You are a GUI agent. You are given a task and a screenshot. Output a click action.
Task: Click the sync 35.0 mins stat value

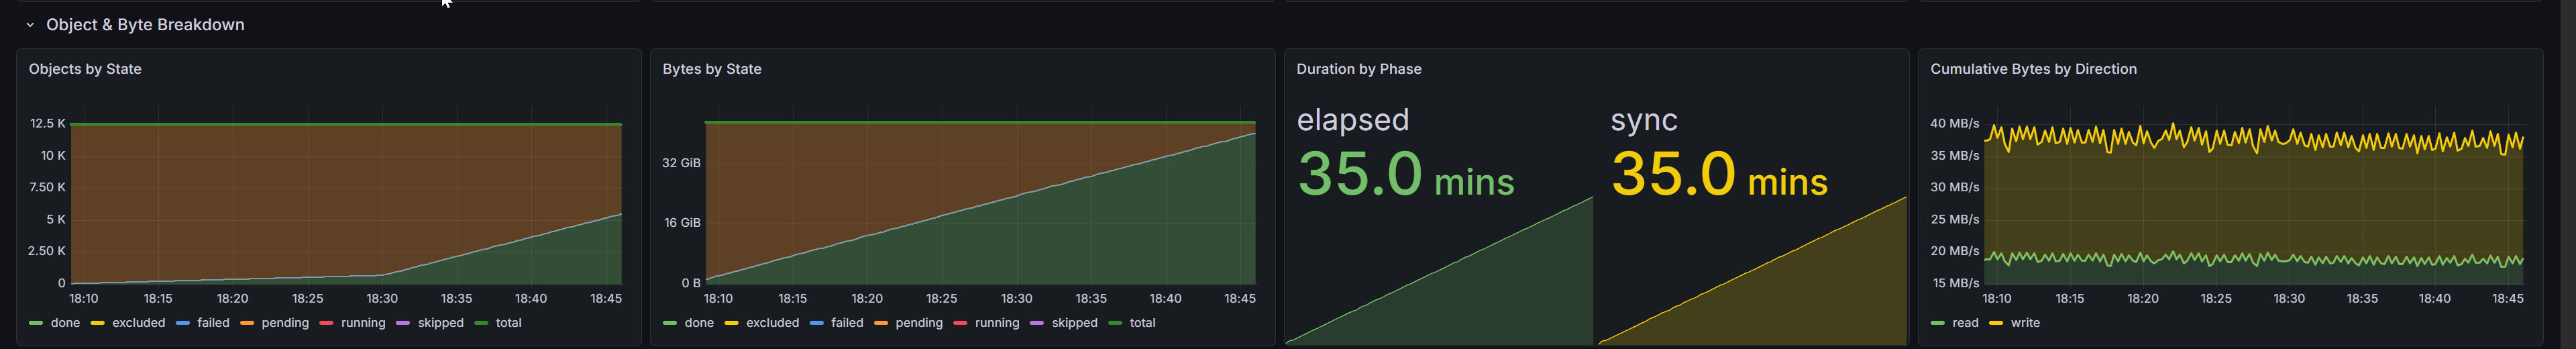(1718, 174)
